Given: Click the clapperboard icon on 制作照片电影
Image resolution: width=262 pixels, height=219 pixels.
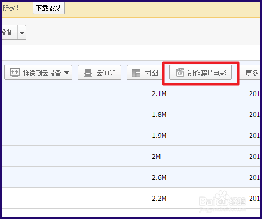Looking at the screenshot, I should point(180,72).
